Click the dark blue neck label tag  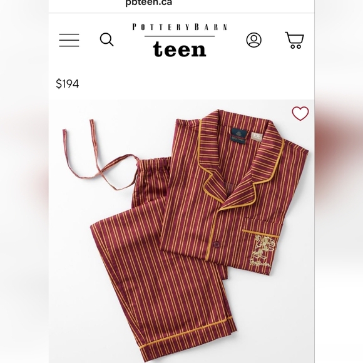tap(238, 135)
